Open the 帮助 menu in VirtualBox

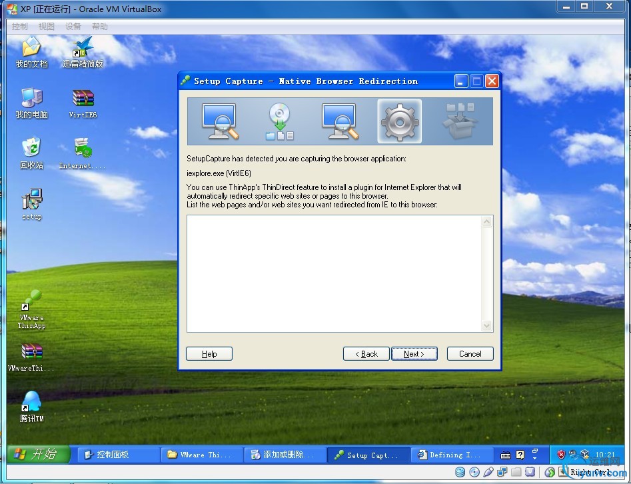100,27
